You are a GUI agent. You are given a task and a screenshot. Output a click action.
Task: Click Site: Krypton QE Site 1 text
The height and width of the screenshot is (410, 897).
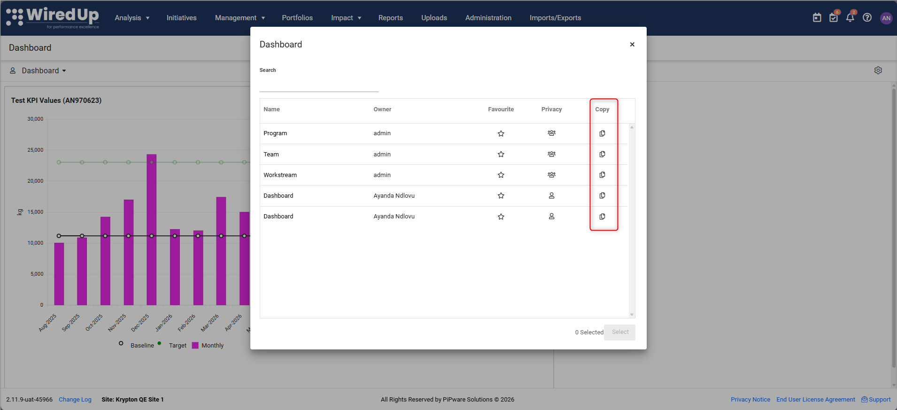point(132,400)
